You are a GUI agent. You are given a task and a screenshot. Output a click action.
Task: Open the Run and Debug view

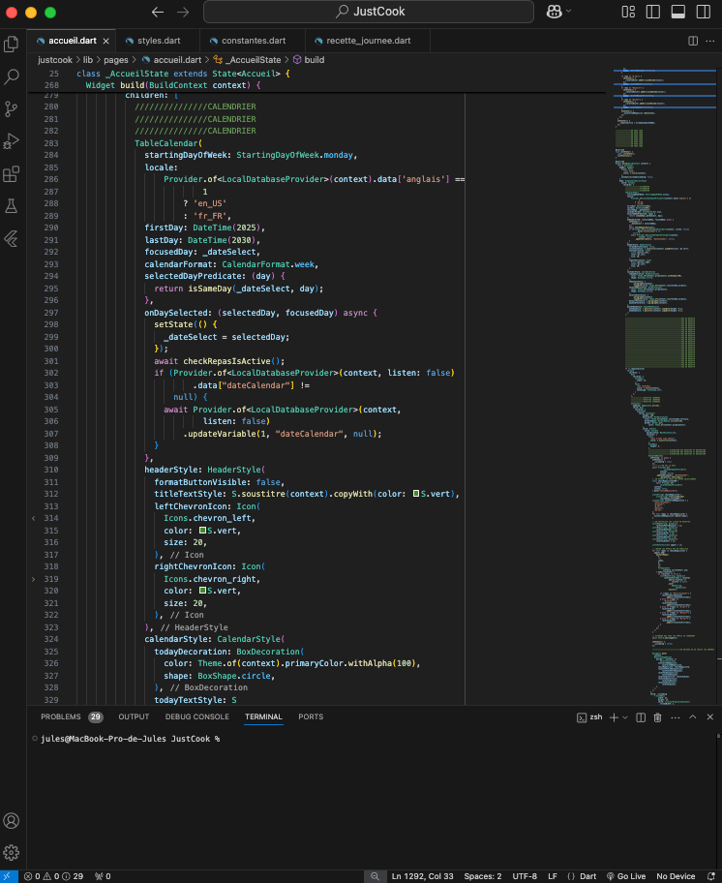tap(12, 141)
